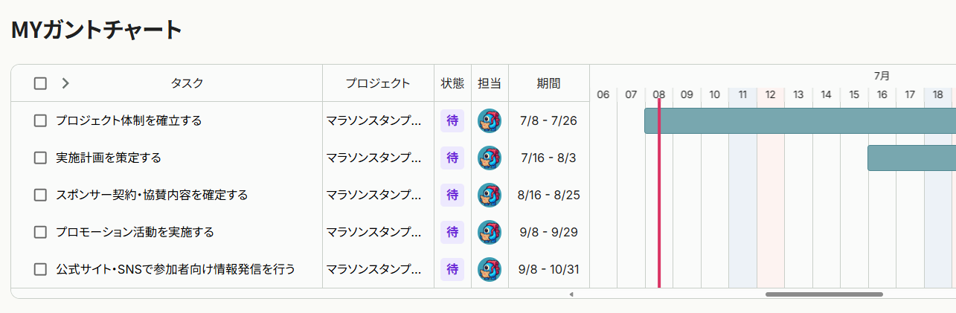
Task: Open the task スポンサー契約・協賛内容を確定する
Action: [x=152, y=195]
